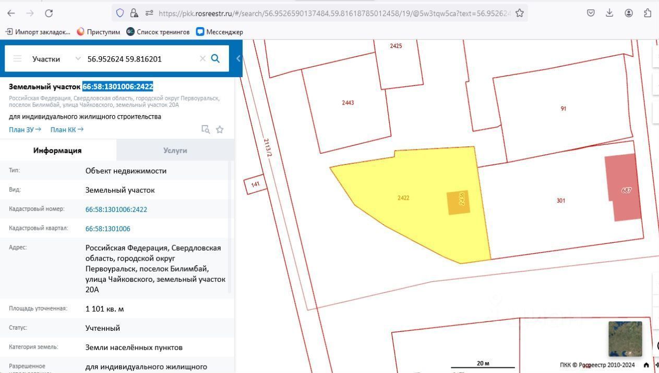
Task: Click satellite basemap thumbnail
Action: click(625, 338)
